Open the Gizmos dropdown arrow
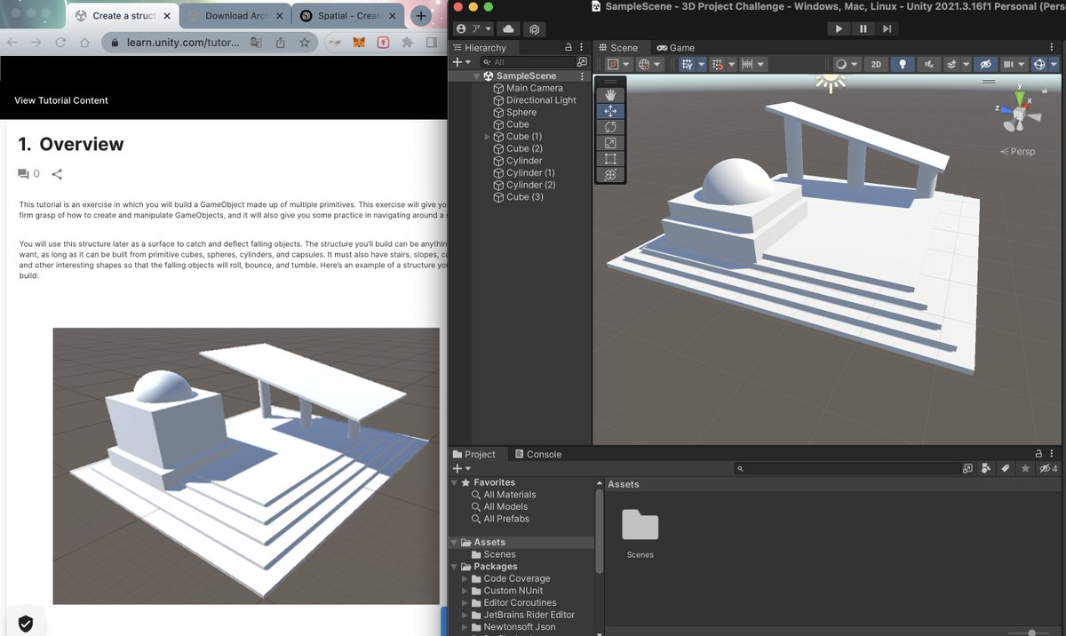This screenshot has width=1066, height=636. click(1054, 64)
